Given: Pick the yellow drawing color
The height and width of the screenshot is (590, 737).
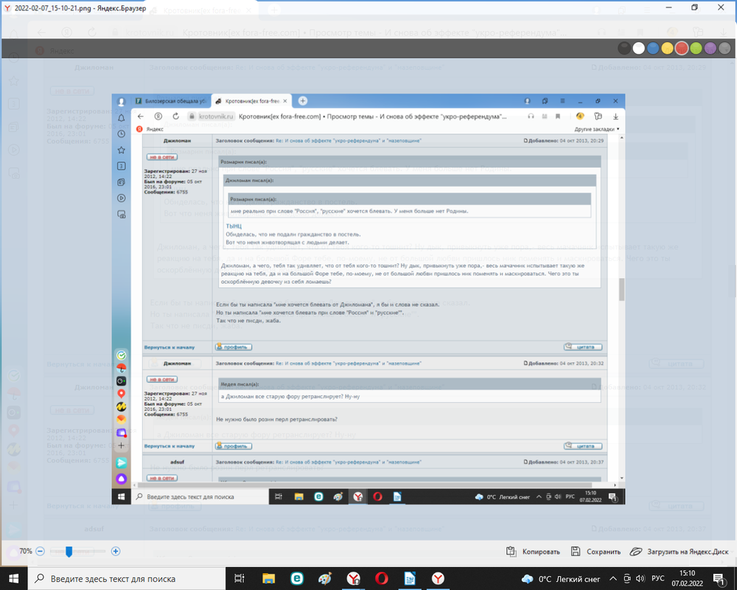Looking at the screenshot, I should pos(667,49).
